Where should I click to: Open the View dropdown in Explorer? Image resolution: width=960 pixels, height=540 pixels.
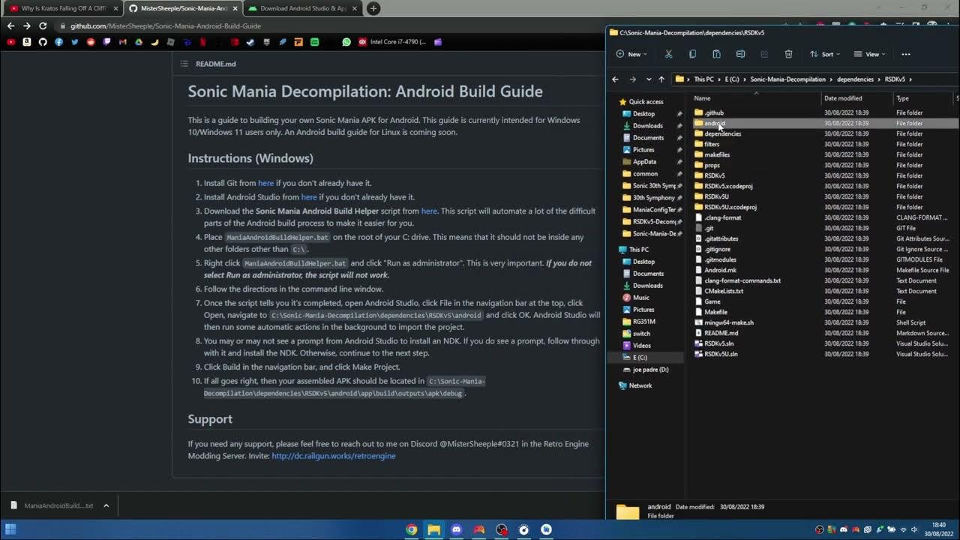pos(869,54)
